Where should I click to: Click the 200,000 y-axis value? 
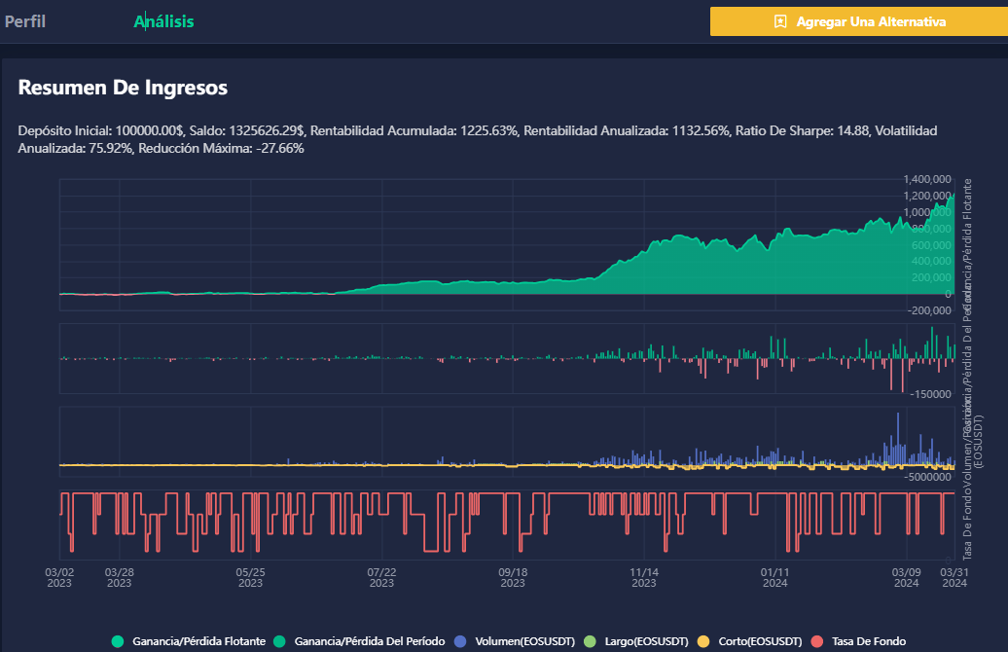[x=931, y=277]
